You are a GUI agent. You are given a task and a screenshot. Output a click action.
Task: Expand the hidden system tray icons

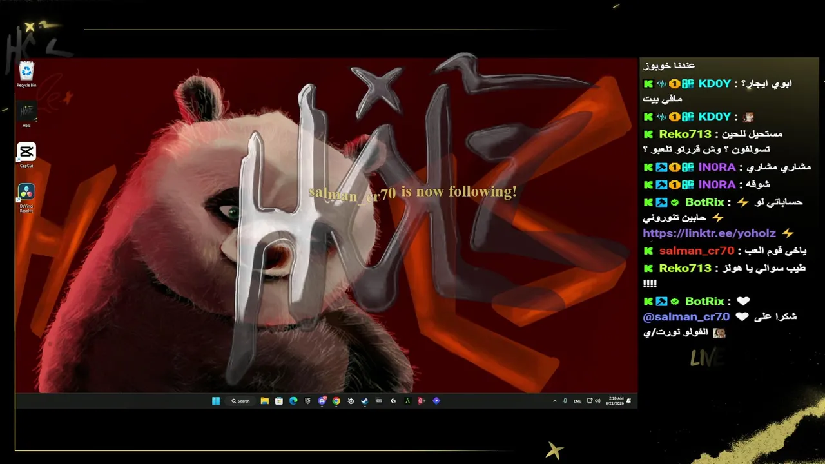pyautogui.click(x=554, y=401)
